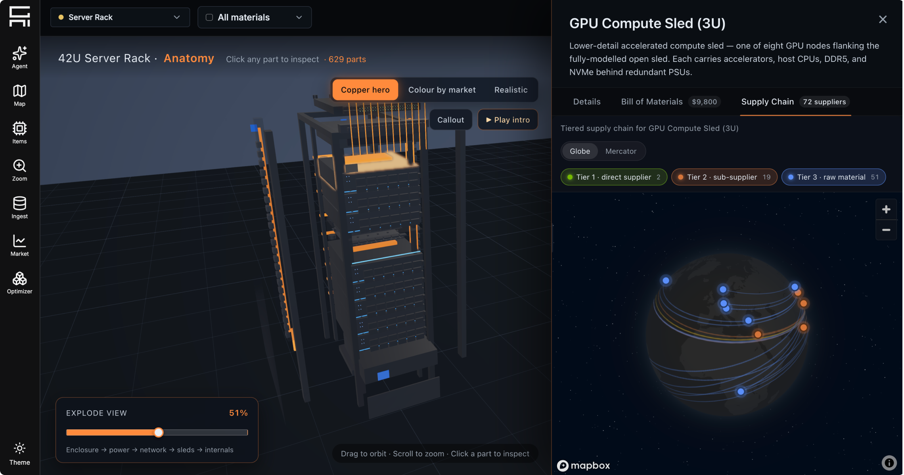Click the 72 suppliers badge
Image resolution: width=904 pixels, height=475 pixels.
click(x=824, y=102)
